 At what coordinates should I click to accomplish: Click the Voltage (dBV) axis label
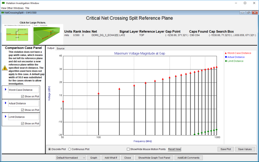point(49,93)
